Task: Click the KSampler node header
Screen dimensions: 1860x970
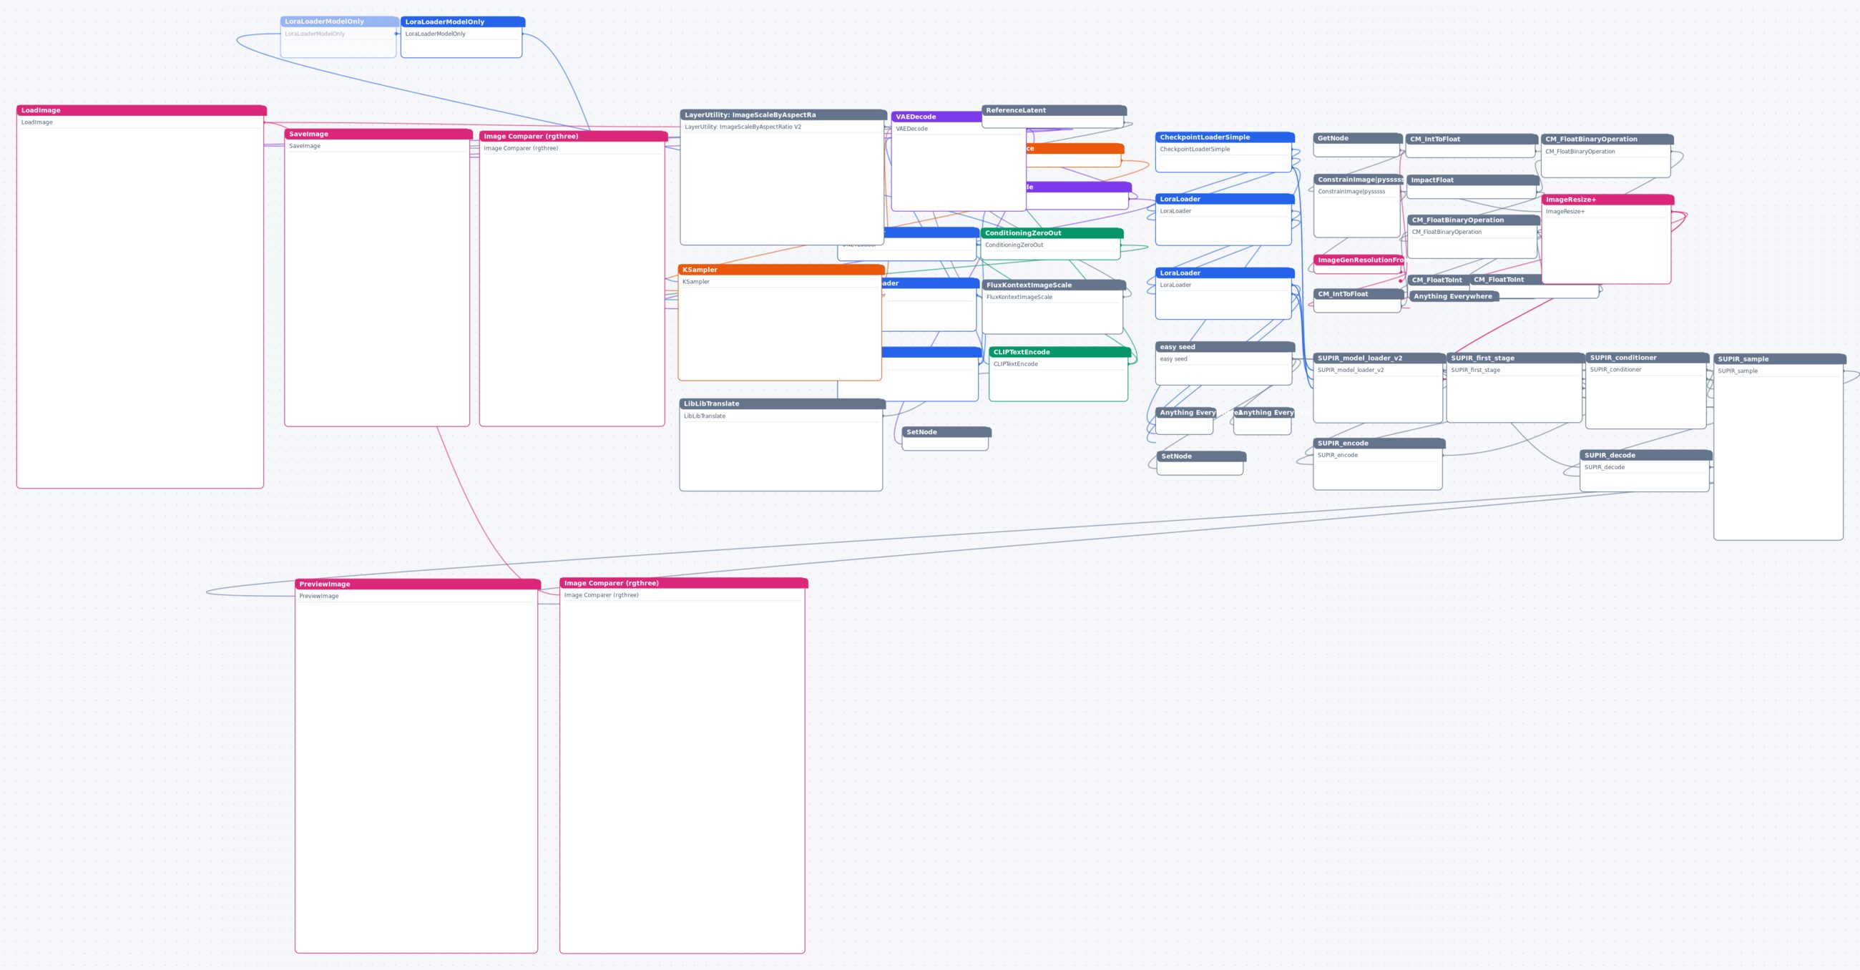Action: [x=781, y=270]
